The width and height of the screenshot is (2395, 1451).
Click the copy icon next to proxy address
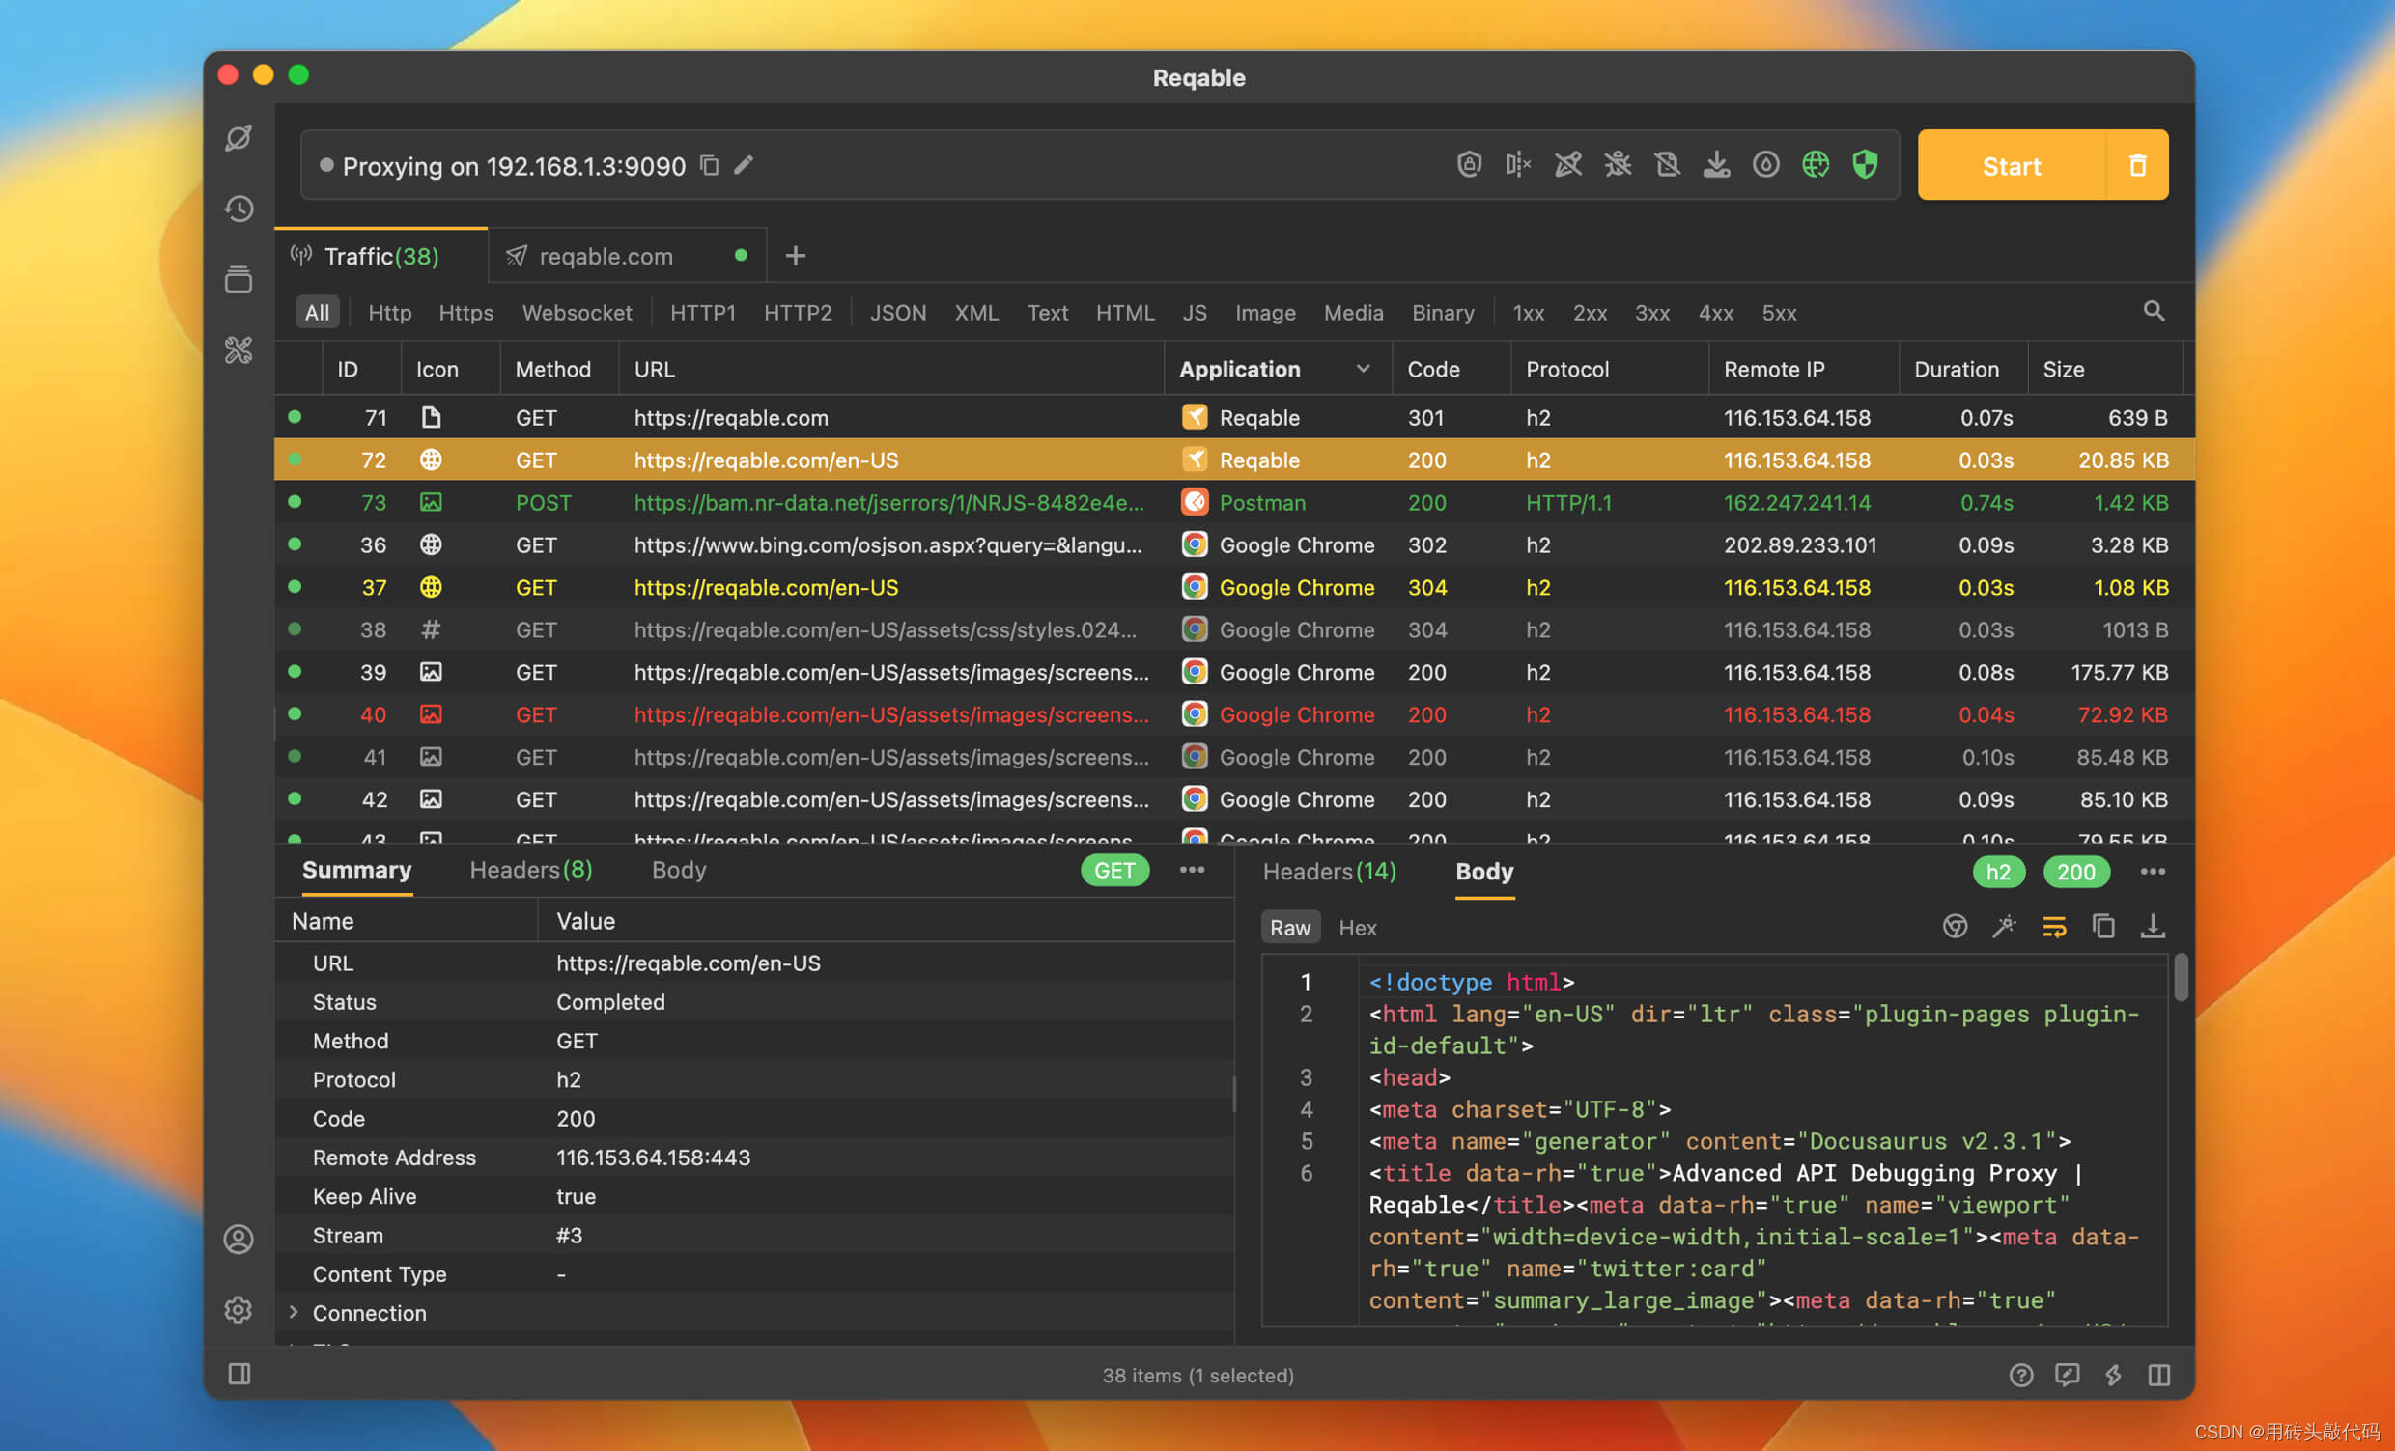pos(710,165)
